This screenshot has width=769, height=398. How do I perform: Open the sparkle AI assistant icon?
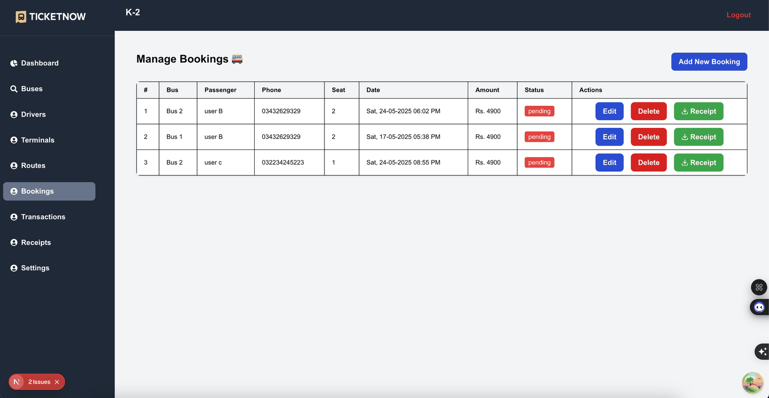(x=762, y=352)
